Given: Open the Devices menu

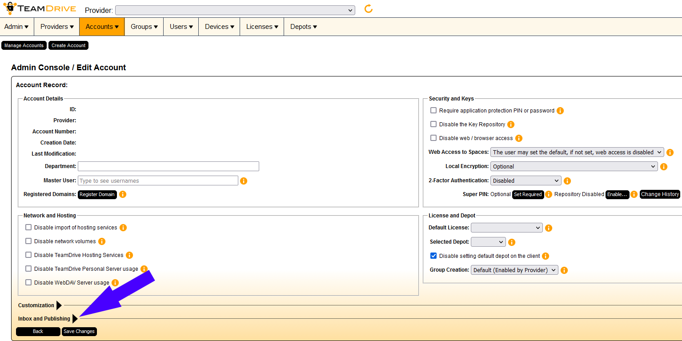Looking at the screenshot, I should click(219, 27).
